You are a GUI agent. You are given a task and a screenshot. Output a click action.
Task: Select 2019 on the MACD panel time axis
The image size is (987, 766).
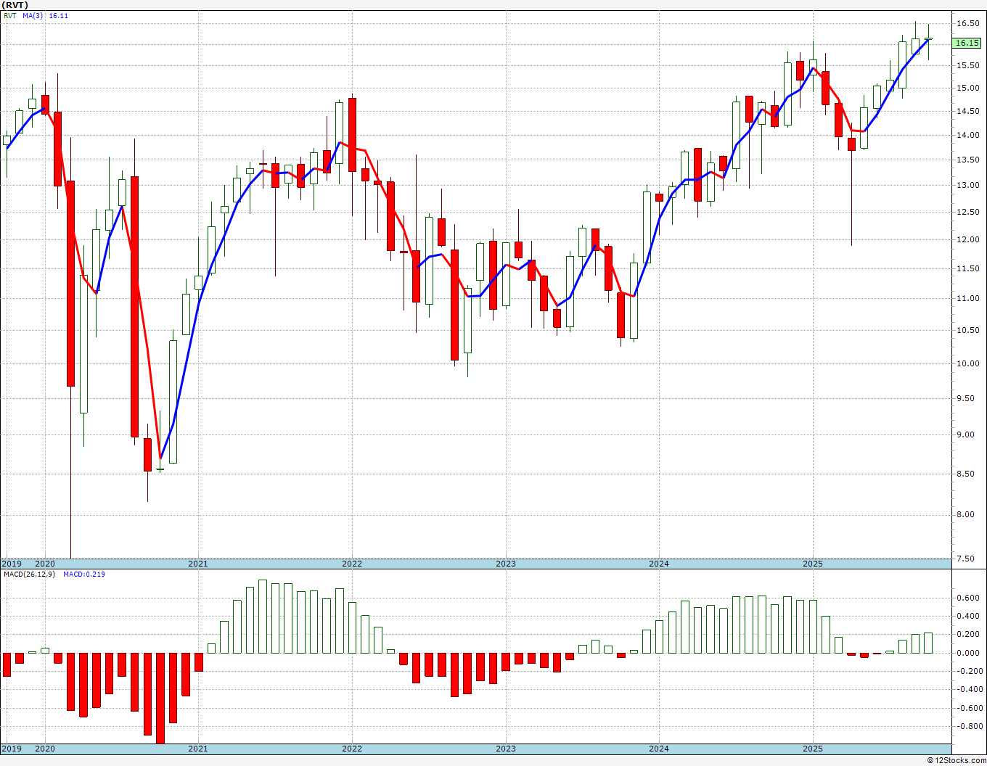coord(11,749)
